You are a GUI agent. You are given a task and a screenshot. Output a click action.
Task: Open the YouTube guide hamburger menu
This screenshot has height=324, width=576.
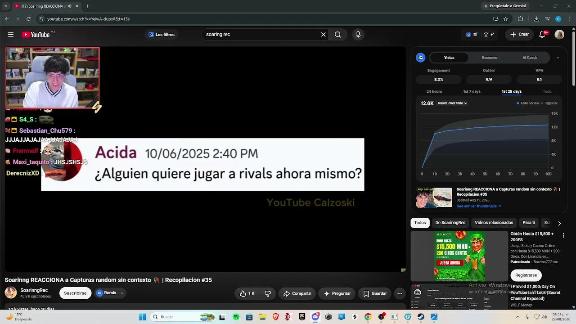click(11, 35)
